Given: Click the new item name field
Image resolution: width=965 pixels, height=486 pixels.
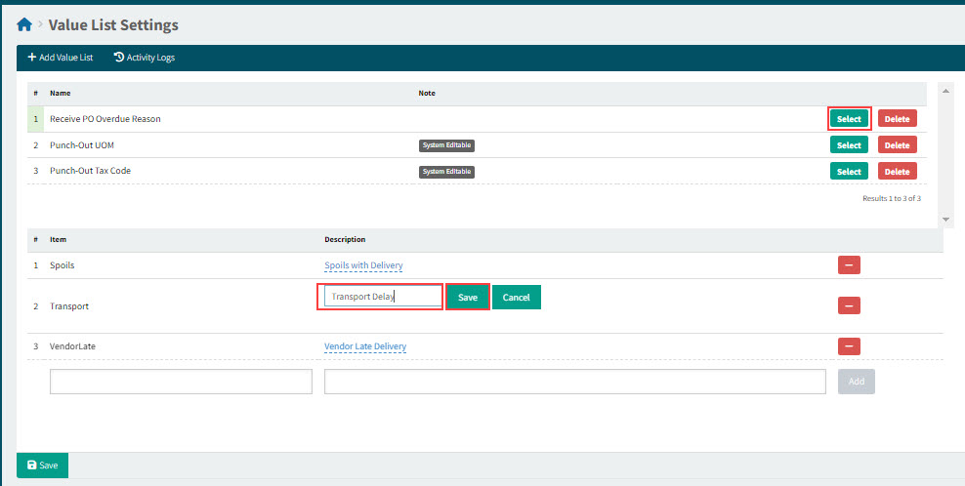Looking at the screenshot, I should coord(181,382).
